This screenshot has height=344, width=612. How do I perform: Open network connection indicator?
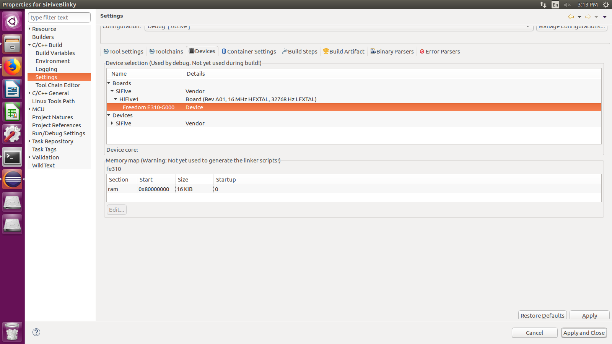pyautogui.click(x=543, y=5)
